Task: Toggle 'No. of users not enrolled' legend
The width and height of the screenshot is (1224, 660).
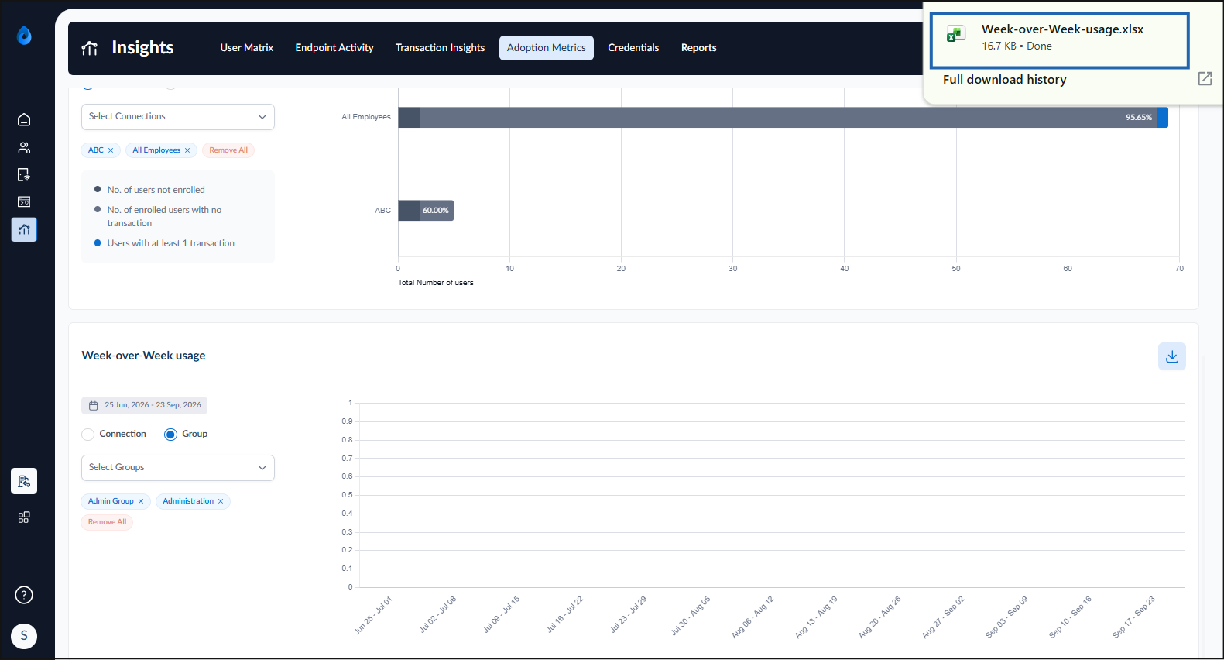Action: tap(149, 190)
